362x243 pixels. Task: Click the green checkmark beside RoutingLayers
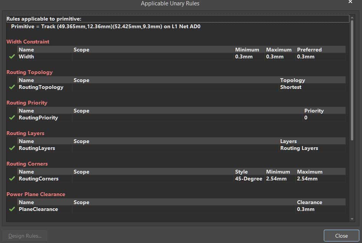12,148
